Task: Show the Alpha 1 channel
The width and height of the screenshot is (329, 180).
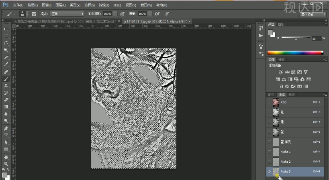Action: pos(270,152)
